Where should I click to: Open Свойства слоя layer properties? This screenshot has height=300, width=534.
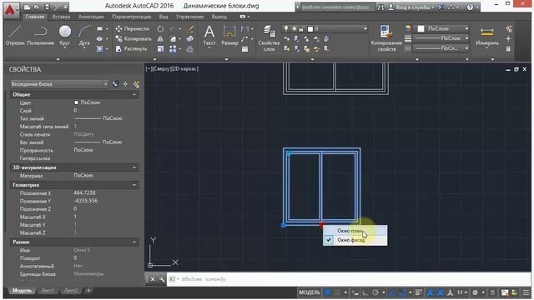269,38
